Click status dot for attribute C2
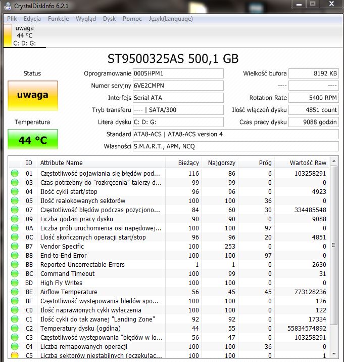Image resolution: width=344 pixels, height=362 pixels. [x=15, y=328]
